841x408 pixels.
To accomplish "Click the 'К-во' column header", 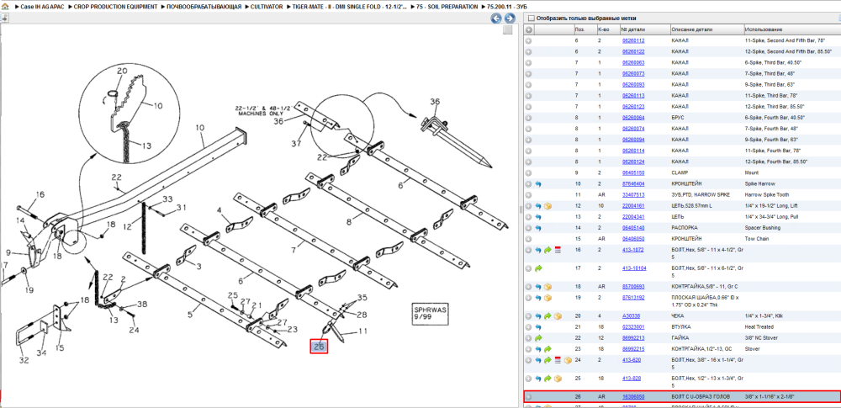I will pos(608,29).
